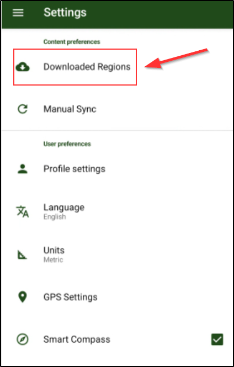Screen dimensions: 234x367
Task: Open the Language setting label
Action: pyautogui.click(x=64, y=207)
